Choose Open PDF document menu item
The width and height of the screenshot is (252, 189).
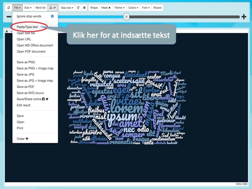pos(31,51)
